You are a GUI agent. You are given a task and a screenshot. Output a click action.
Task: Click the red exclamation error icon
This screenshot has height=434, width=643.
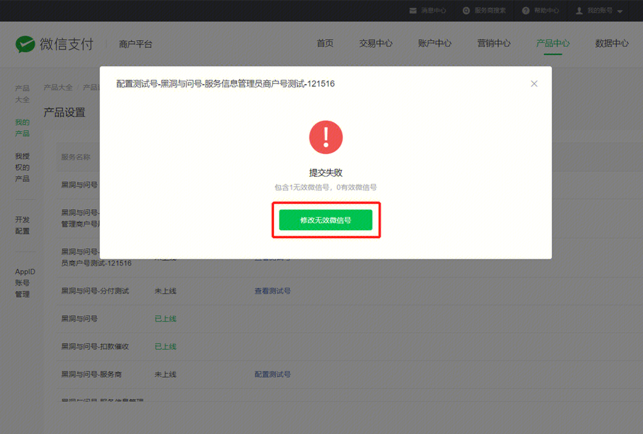tap(326, 137)
